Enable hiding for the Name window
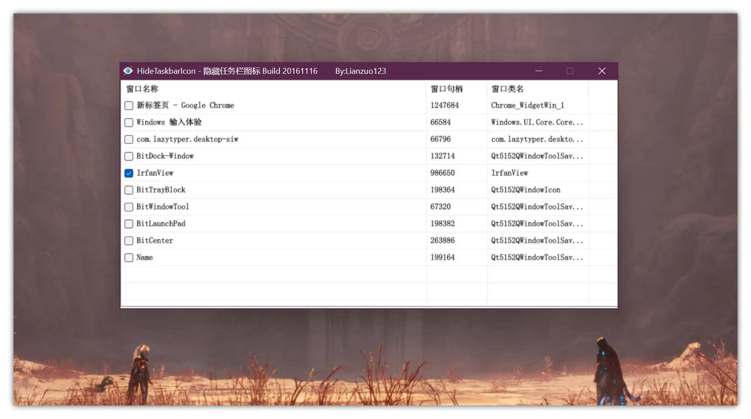This screenshot has width=751, height=419. [x=128, y=257]
